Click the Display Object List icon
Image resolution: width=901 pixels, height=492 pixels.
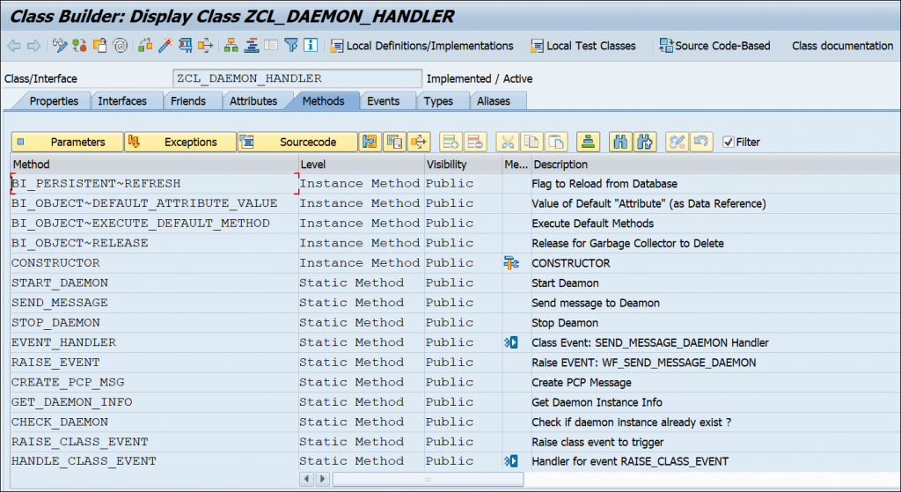coord(251,46)
